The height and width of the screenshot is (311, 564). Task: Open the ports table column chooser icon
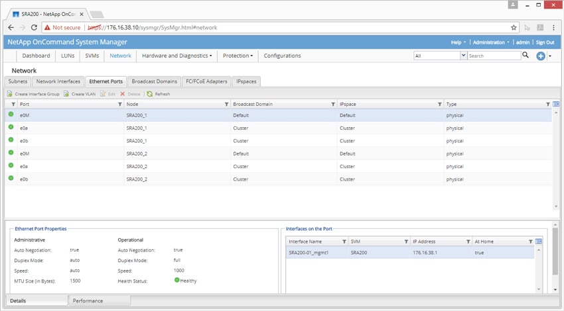556,104
